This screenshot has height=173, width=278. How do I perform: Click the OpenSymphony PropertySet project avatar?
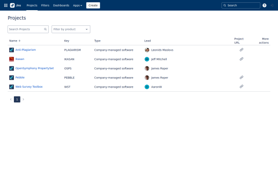pos(12,68)
